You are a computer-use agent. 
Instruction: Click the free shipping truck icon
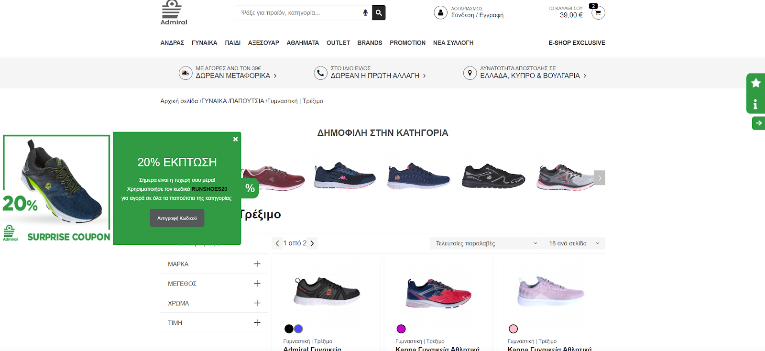pos(186,73)
